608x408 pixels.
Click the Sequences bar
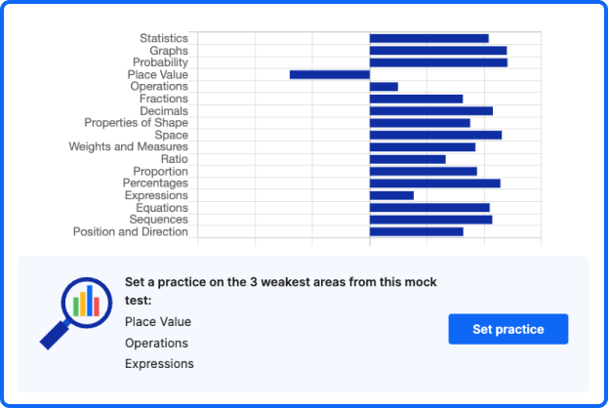point(430,220)
